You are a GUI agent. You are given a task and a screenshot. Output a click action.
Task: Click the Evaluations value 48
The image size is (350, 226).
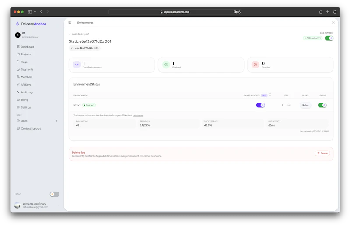77,125
